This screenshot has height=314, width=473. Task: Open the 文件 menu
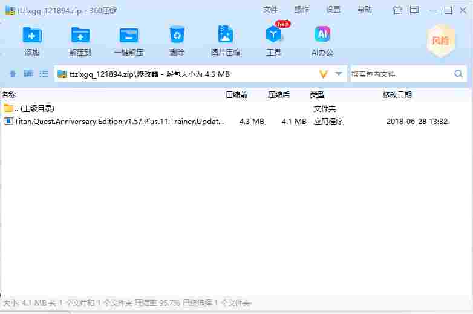pyautogui.click(x=270, y=10)
